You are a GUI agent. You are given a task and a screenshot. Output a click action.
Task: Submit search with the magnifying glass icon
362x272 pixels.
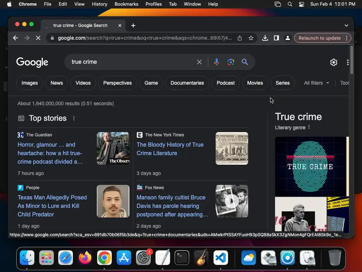point(245,62)
